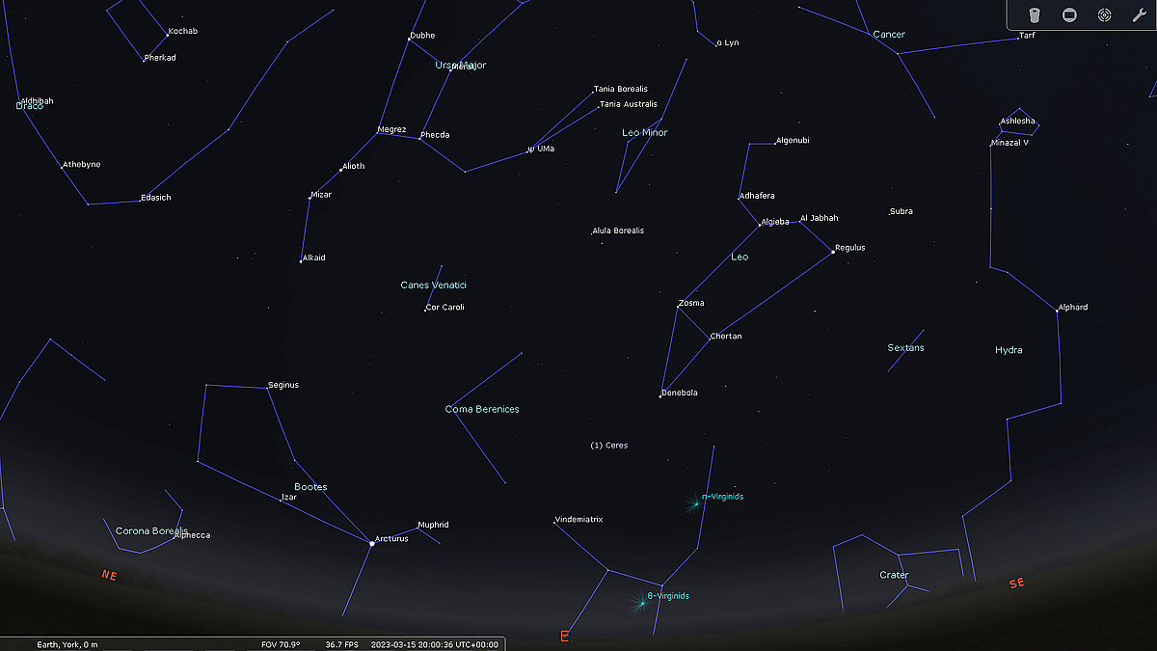Screen dimensions: 1157x651
Task: Click the Coma Berenices constellation label
Action: click(482, 409)
